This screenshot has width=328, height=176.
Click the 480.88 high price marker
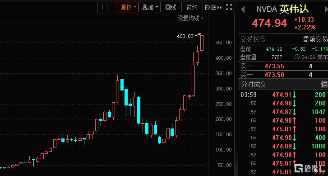[x=185, y=36]
